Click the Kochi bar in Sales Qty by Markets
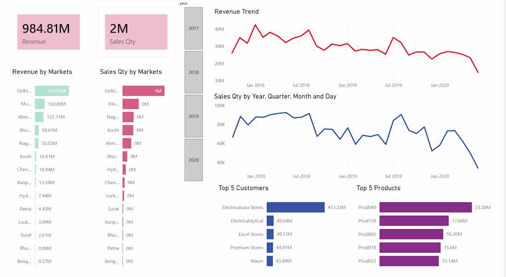Viewport: 506px width, 277px height. [x=128, y=130]
